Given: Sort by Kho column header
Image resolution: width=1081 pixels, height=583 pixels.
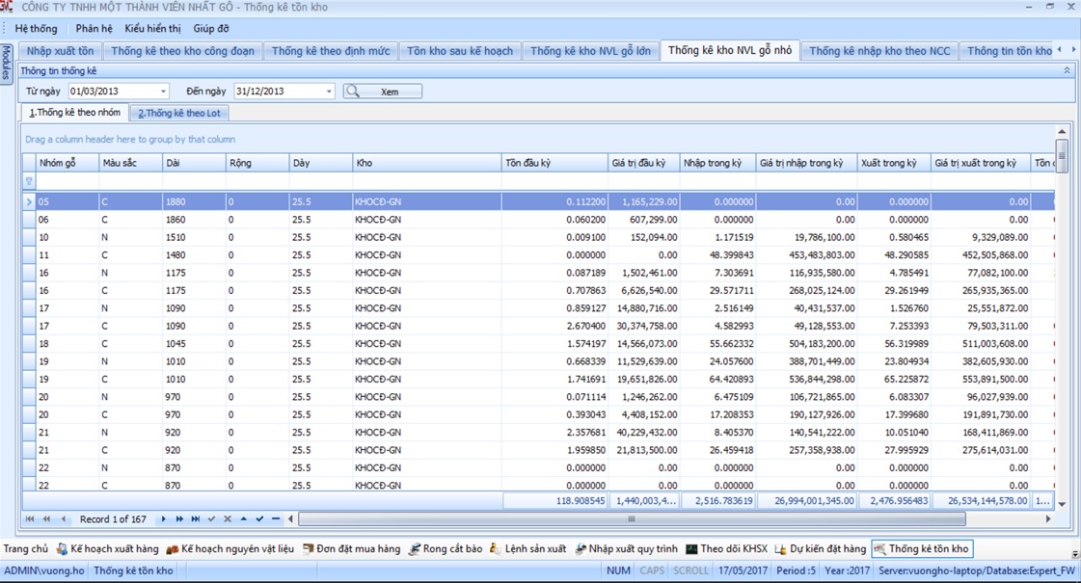Looking at the screenshot, I should pyautogui.click(x=427, y=163).
